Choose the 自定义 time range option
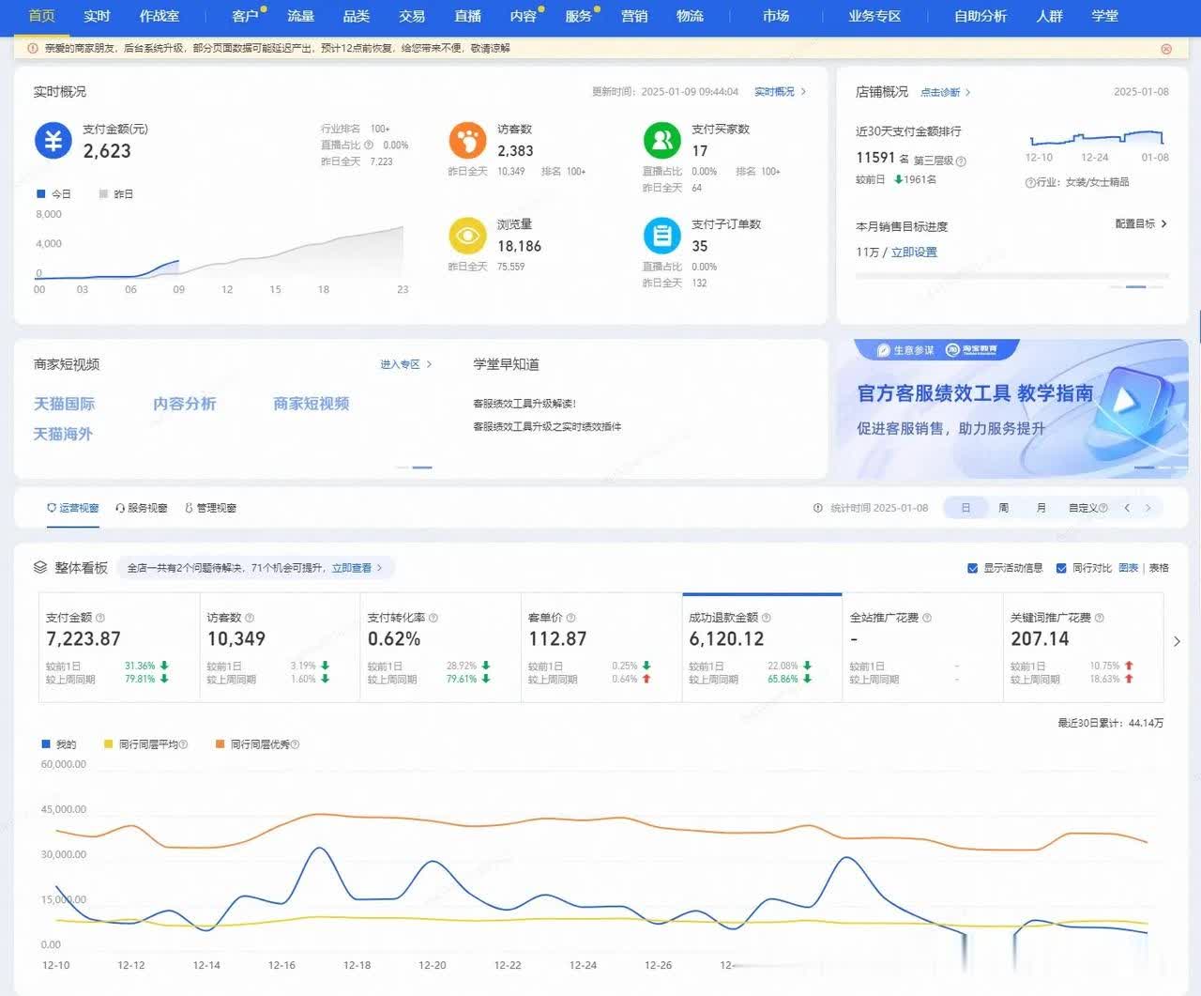 (x=1087, y=508)
